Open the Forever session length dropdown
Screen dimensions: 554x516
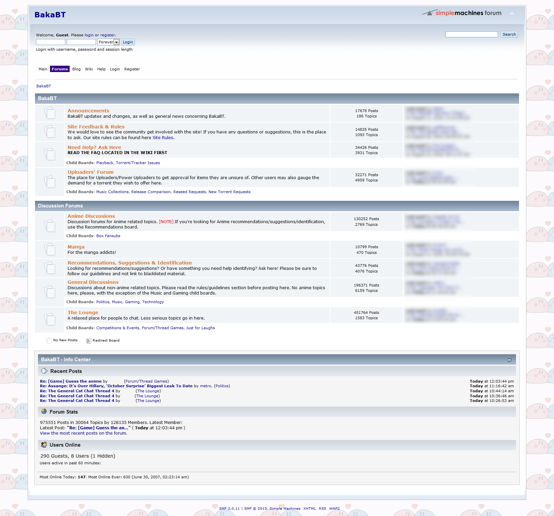108,42
